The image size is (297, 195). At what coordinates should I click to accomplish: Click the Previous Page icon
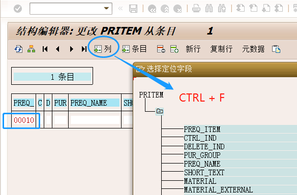pyautogui.click(x=253, y=8)
